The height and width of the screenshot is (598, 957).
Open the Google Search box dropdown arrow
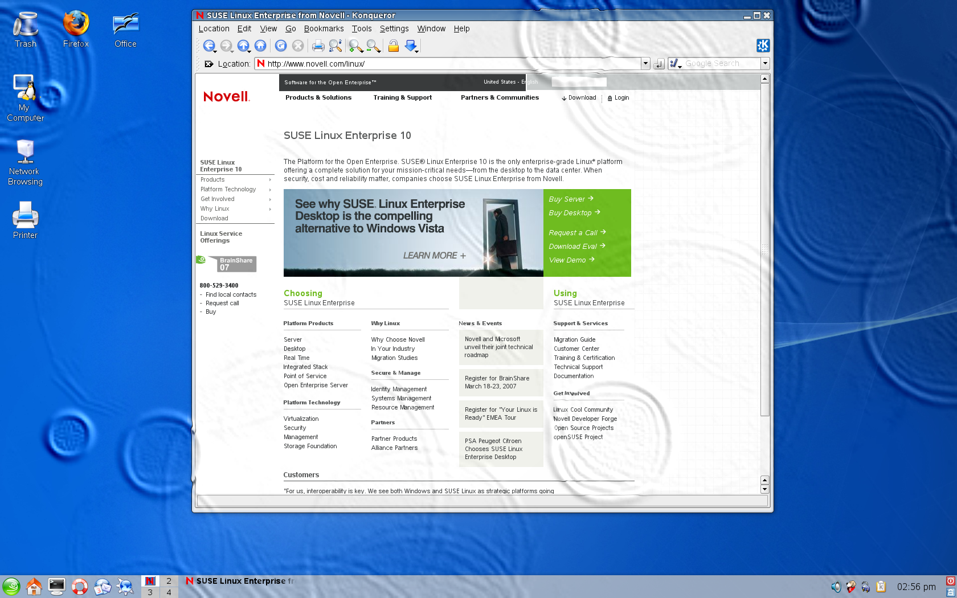coord(765,64)
